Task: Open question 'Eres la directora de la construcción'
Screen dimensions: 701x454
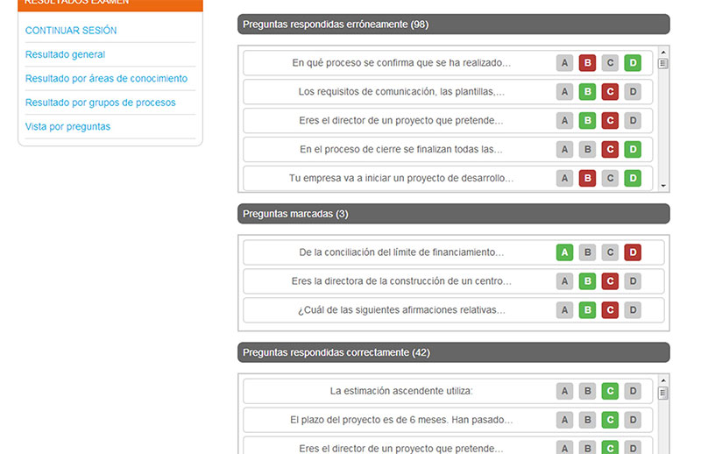Action: pyautogui.click(x=401, y=281)
